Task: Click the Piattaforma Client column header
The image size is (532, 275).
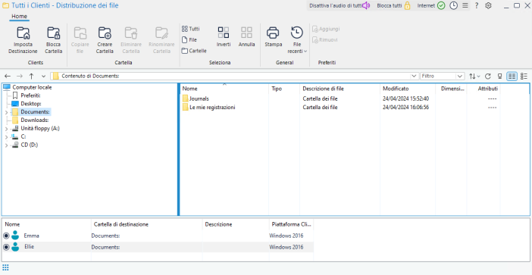Action: (292, 224)
